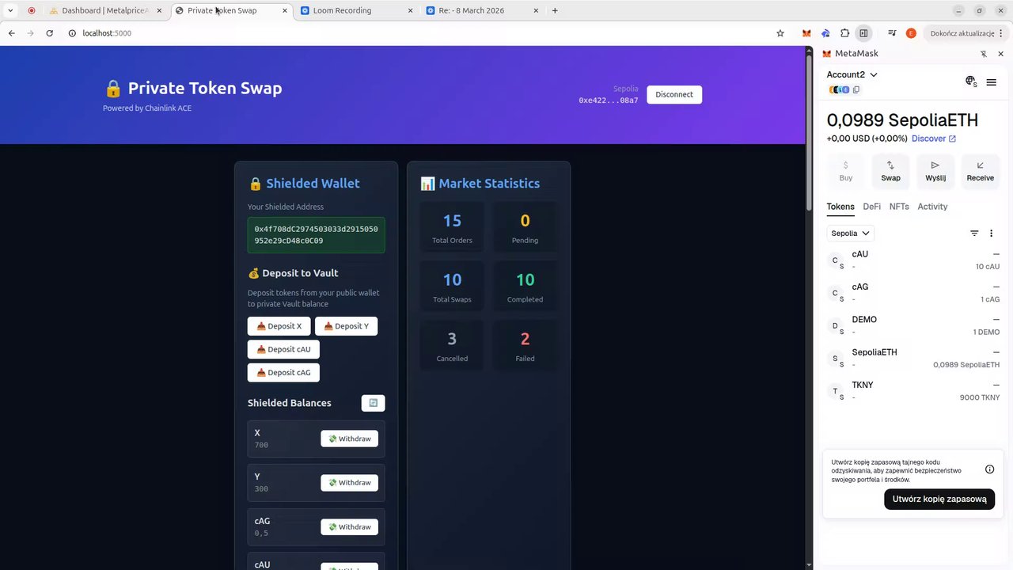Refresh the Shielded Balances
1013x570 pixels.
click(x=373, y=403)
